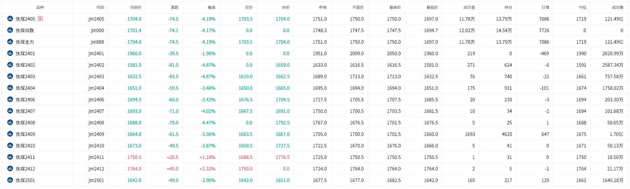Open the chart icon next to 焦煤2403
630x189 pixels.
[10, 76]
